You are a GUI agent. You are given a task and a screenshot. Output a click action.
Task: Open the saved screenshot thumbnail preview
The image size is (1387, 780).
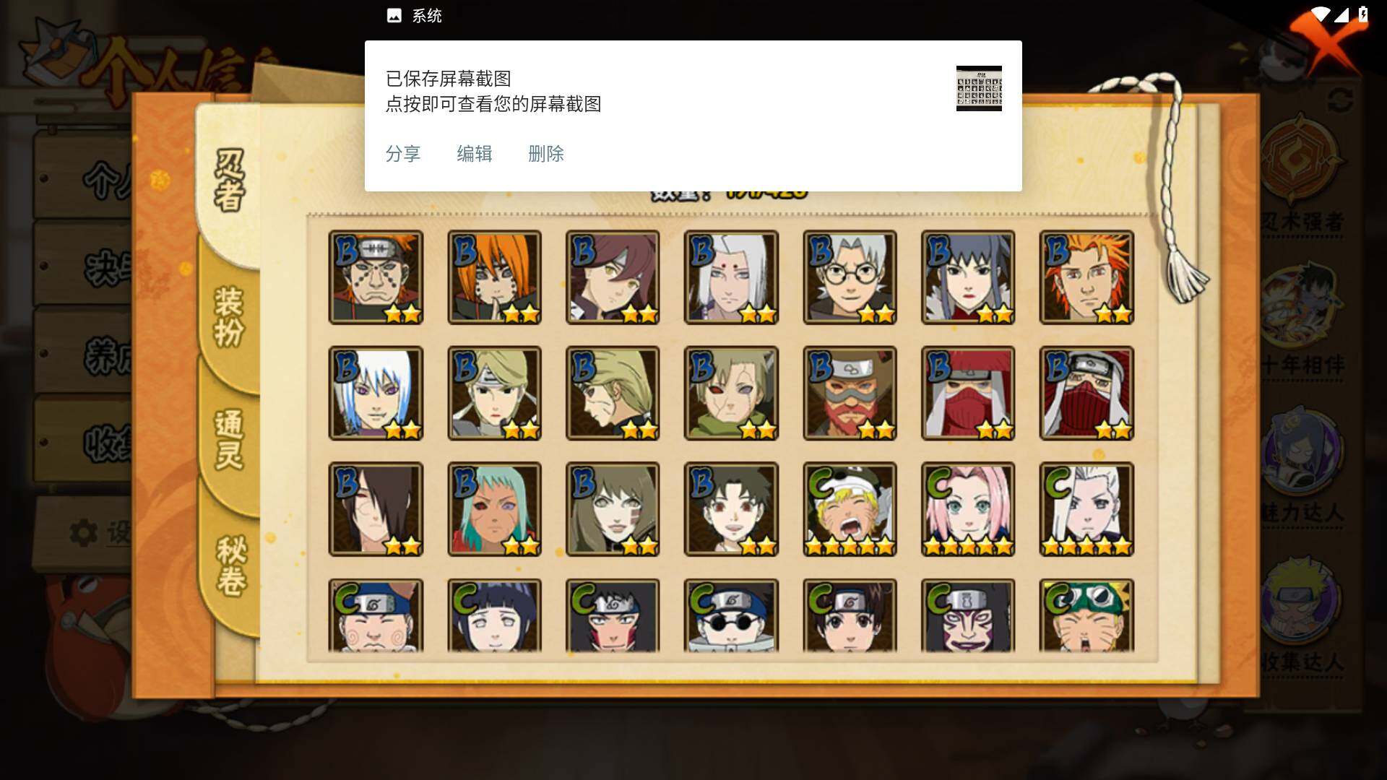click(979, 88)
